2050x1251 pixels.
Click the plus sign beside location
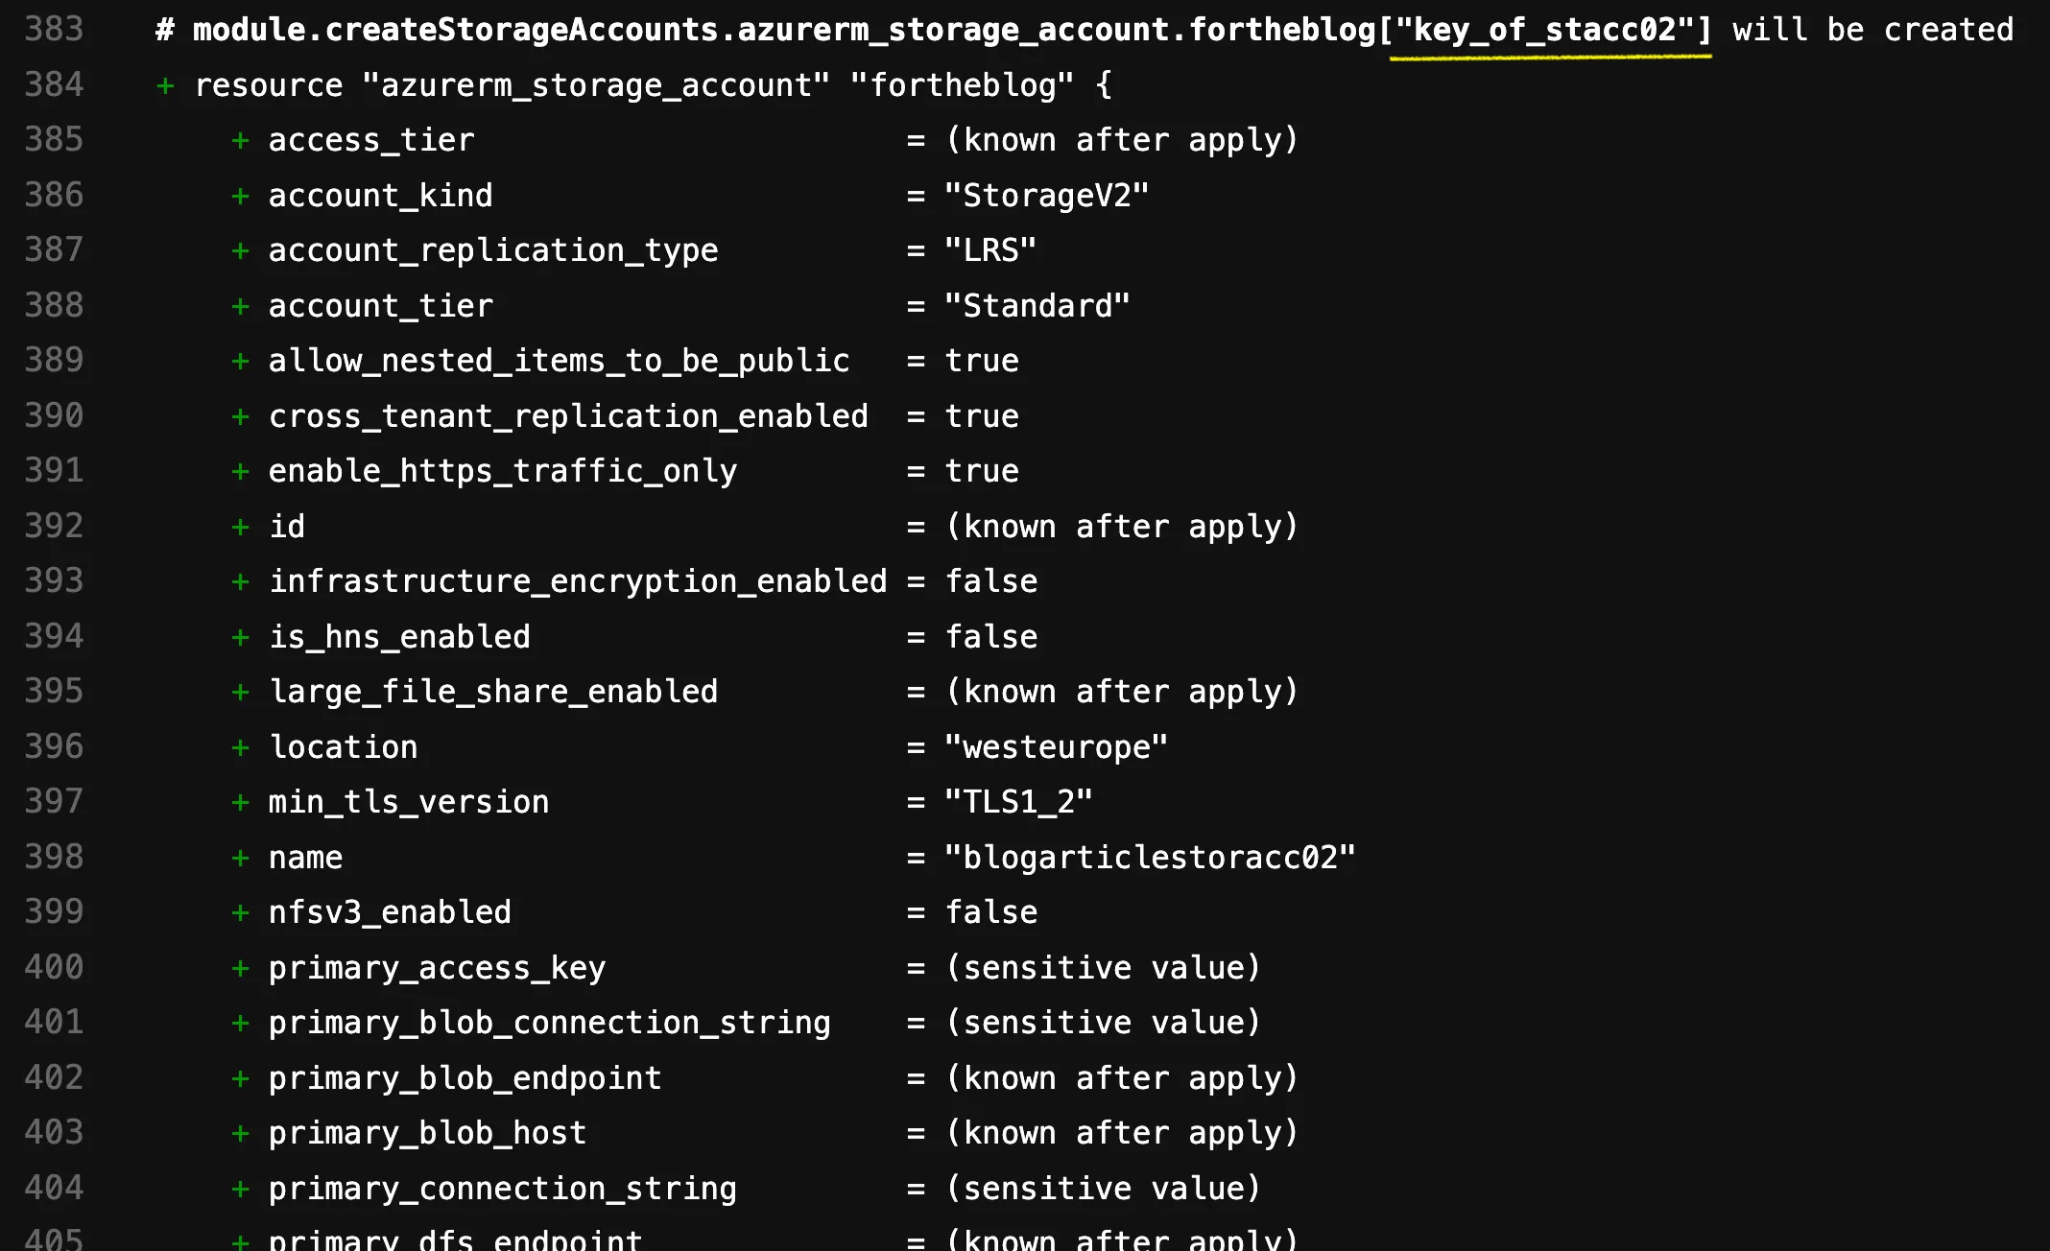coord(240,748)
